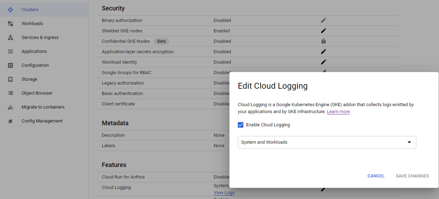Click the Save Changes button
Screen dimensions: 439x199
point(412,176)
